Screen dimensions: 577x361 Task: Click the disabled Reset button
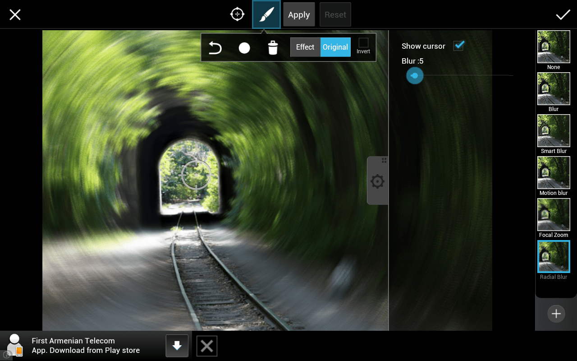coord(335,14)
